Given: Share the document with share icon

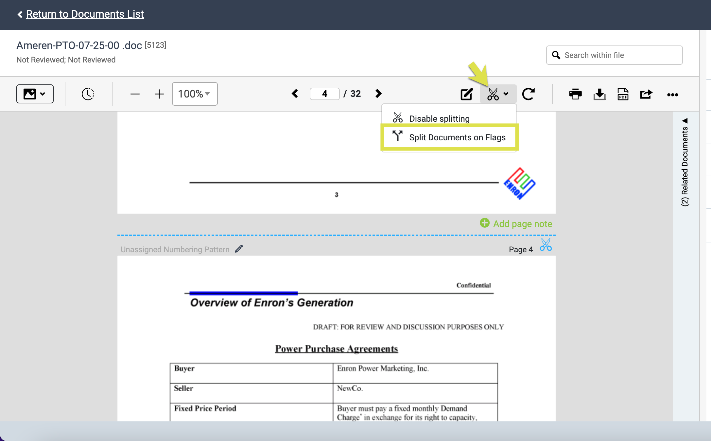Looking at the screenshot, I should (x=646, y=94).
